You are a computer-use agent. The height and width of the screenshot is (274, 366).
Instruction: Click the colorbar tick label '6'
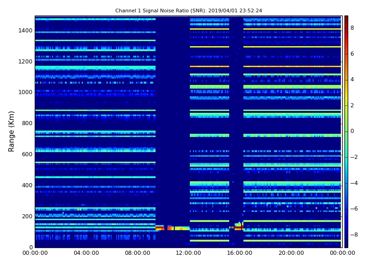352,54
